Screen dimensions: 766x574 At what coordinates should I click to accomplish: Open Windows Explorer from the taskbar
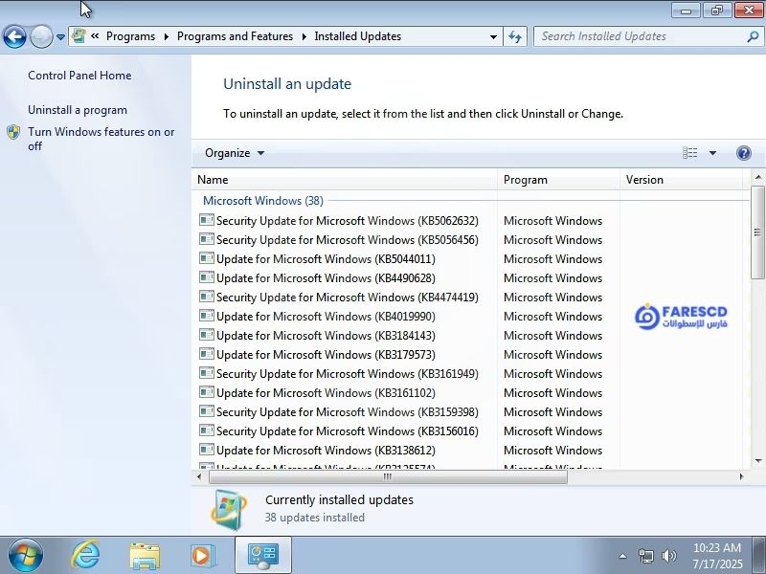tap(145, 556)
